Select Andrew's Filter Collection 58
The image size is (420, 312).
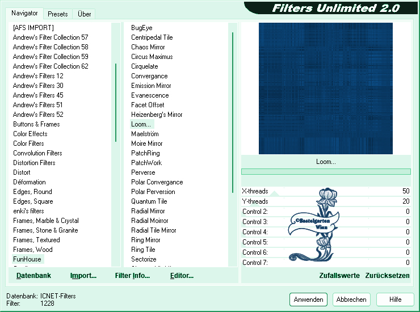[x=51, y=47]
